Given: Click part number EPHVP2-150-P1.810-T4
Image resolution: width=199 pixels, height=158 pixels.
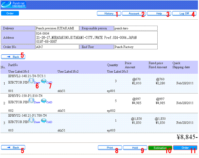Looking at the screenshot, I should click(25, 96).
